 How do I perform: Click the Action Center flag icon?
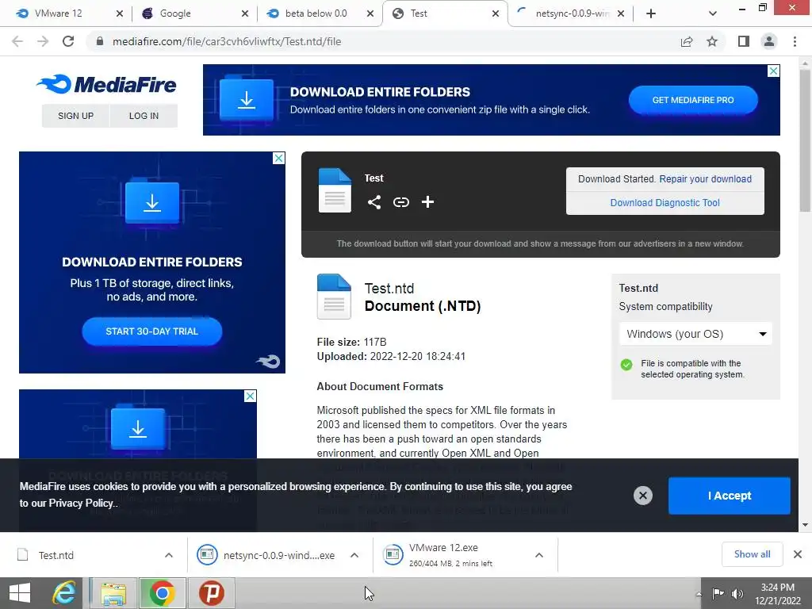tap(718, 593)
